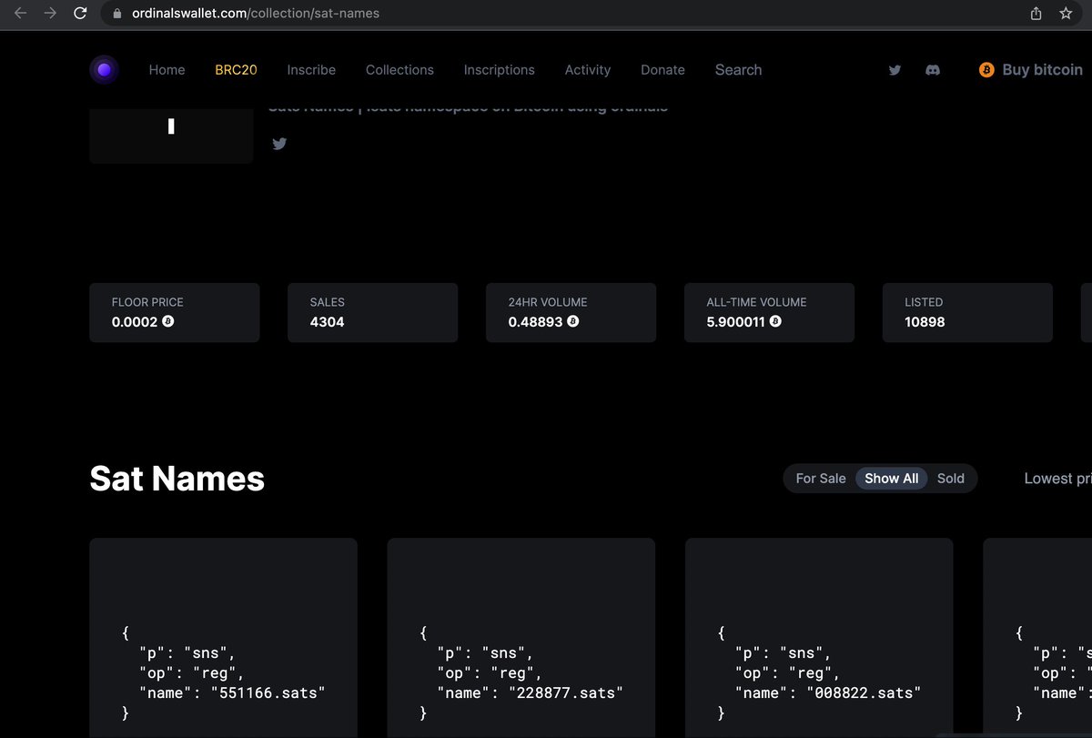Click the Floor Price stat card

coord(174,313)
